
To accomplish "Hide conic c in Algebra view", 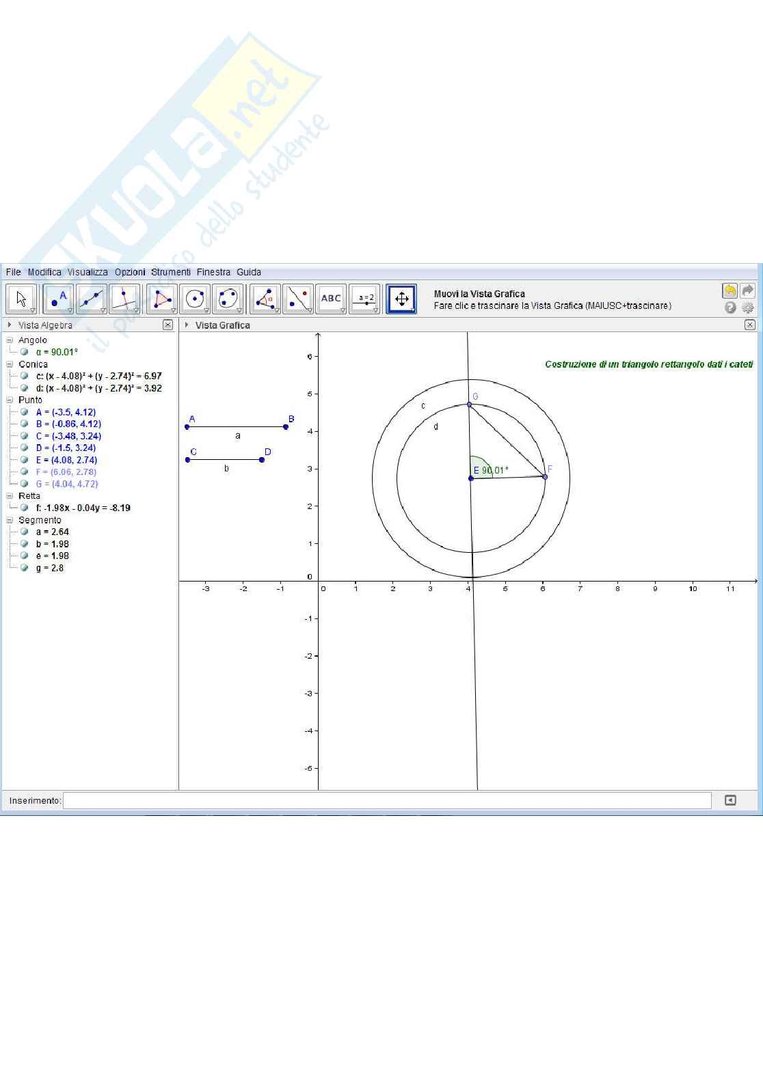I will (25, 376).
